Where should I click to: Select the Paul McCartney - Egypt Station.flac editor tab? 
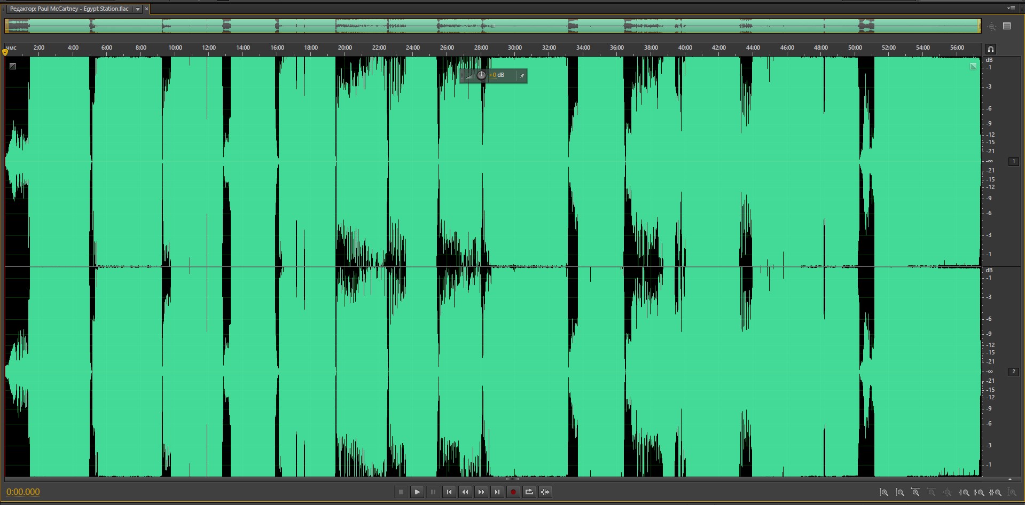point(69,9)
